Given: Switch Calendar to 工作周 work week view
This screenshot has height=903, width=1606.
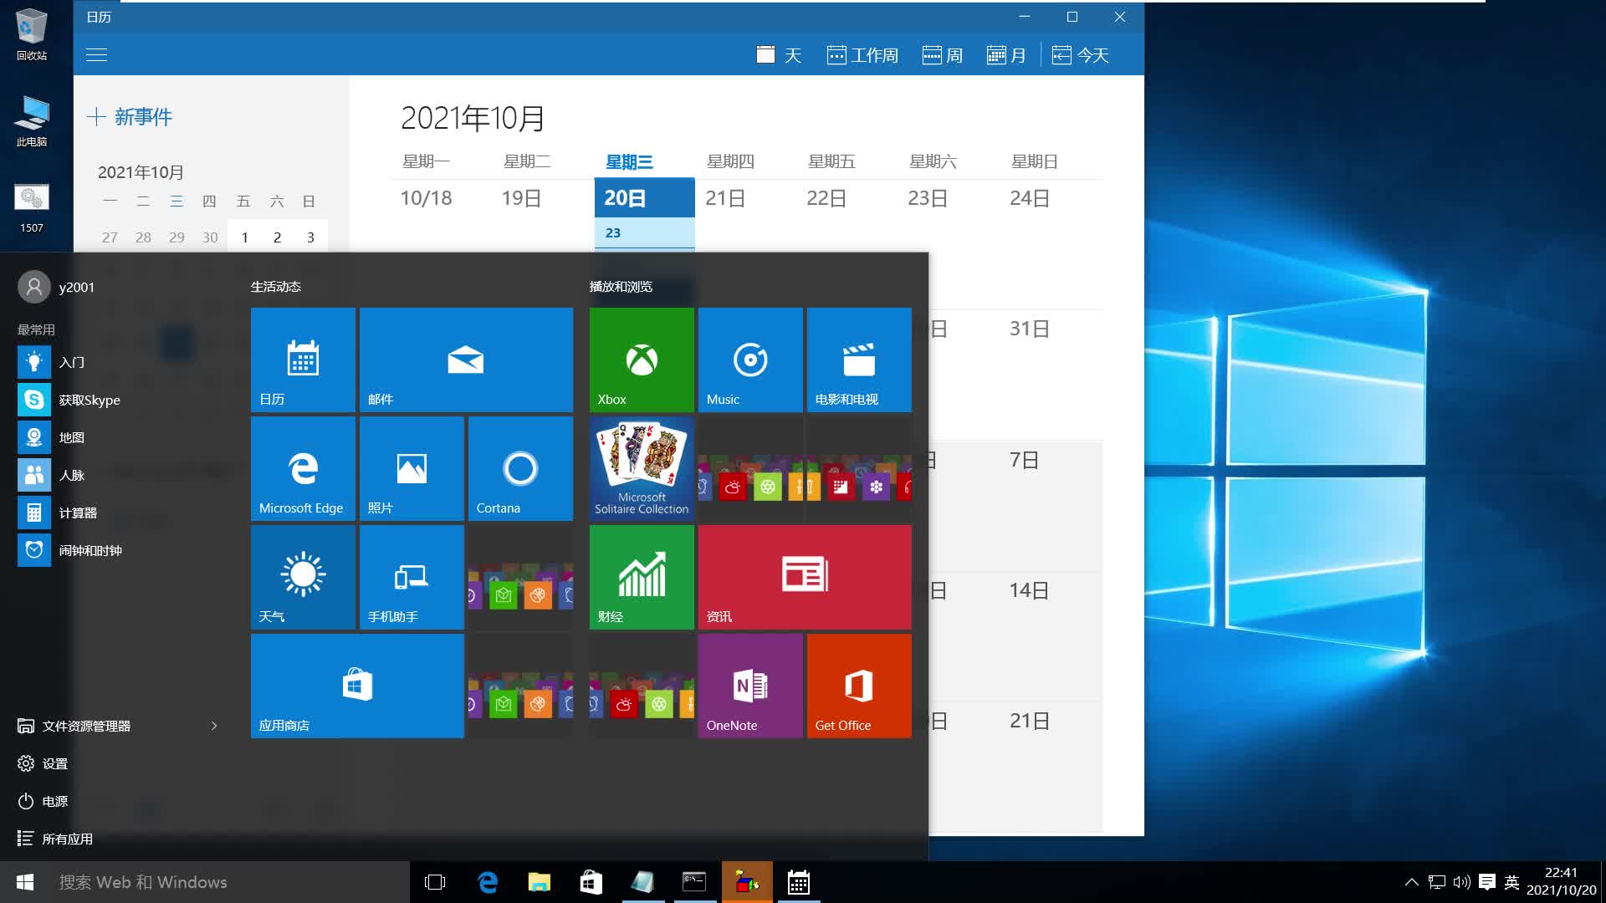Looking at the screenshot, I should (862, 55).
